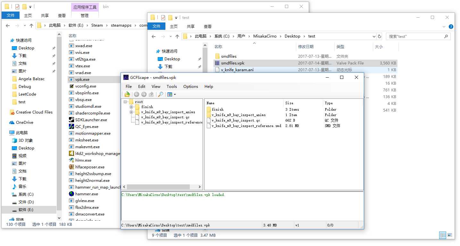Click the Open file icon in GCFScape toolbar
The width and height of the screenshot is (460, 246).
point(127,94)
